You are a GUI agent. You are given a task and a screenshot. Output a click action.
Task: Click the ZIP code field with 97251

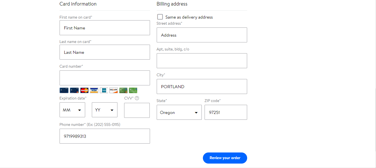click(226, 112)
